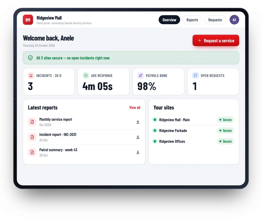This screenshot has width=262, height=219.
Task: Click the document icon for Patrol summary week 43
Action: 32,152
